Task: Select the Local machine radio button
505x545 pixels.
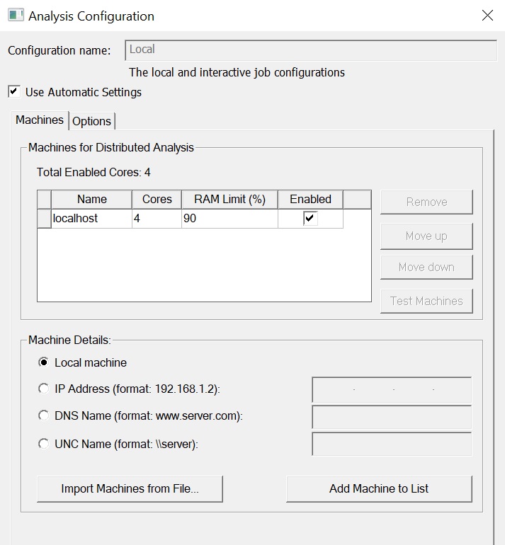Action: 44,362
